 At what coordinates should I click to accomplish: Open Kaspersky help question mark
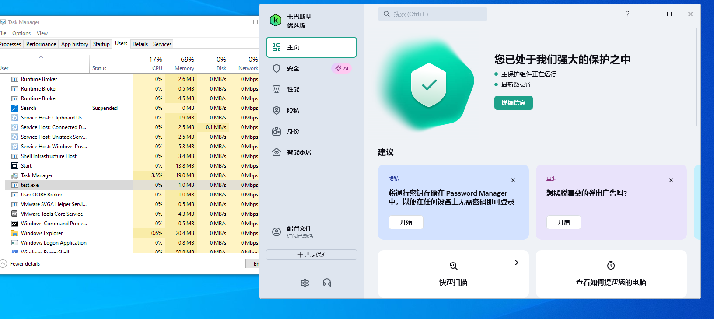point(627,14)
